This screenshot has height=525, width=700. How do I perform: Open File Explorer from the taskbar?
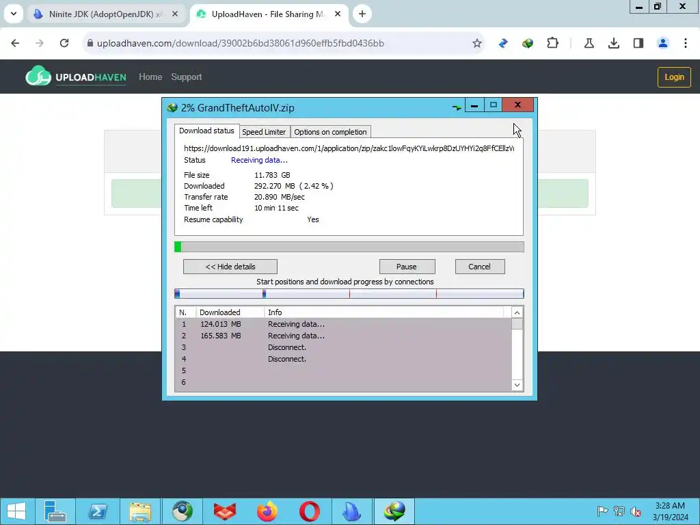click(x=140, y=511)
